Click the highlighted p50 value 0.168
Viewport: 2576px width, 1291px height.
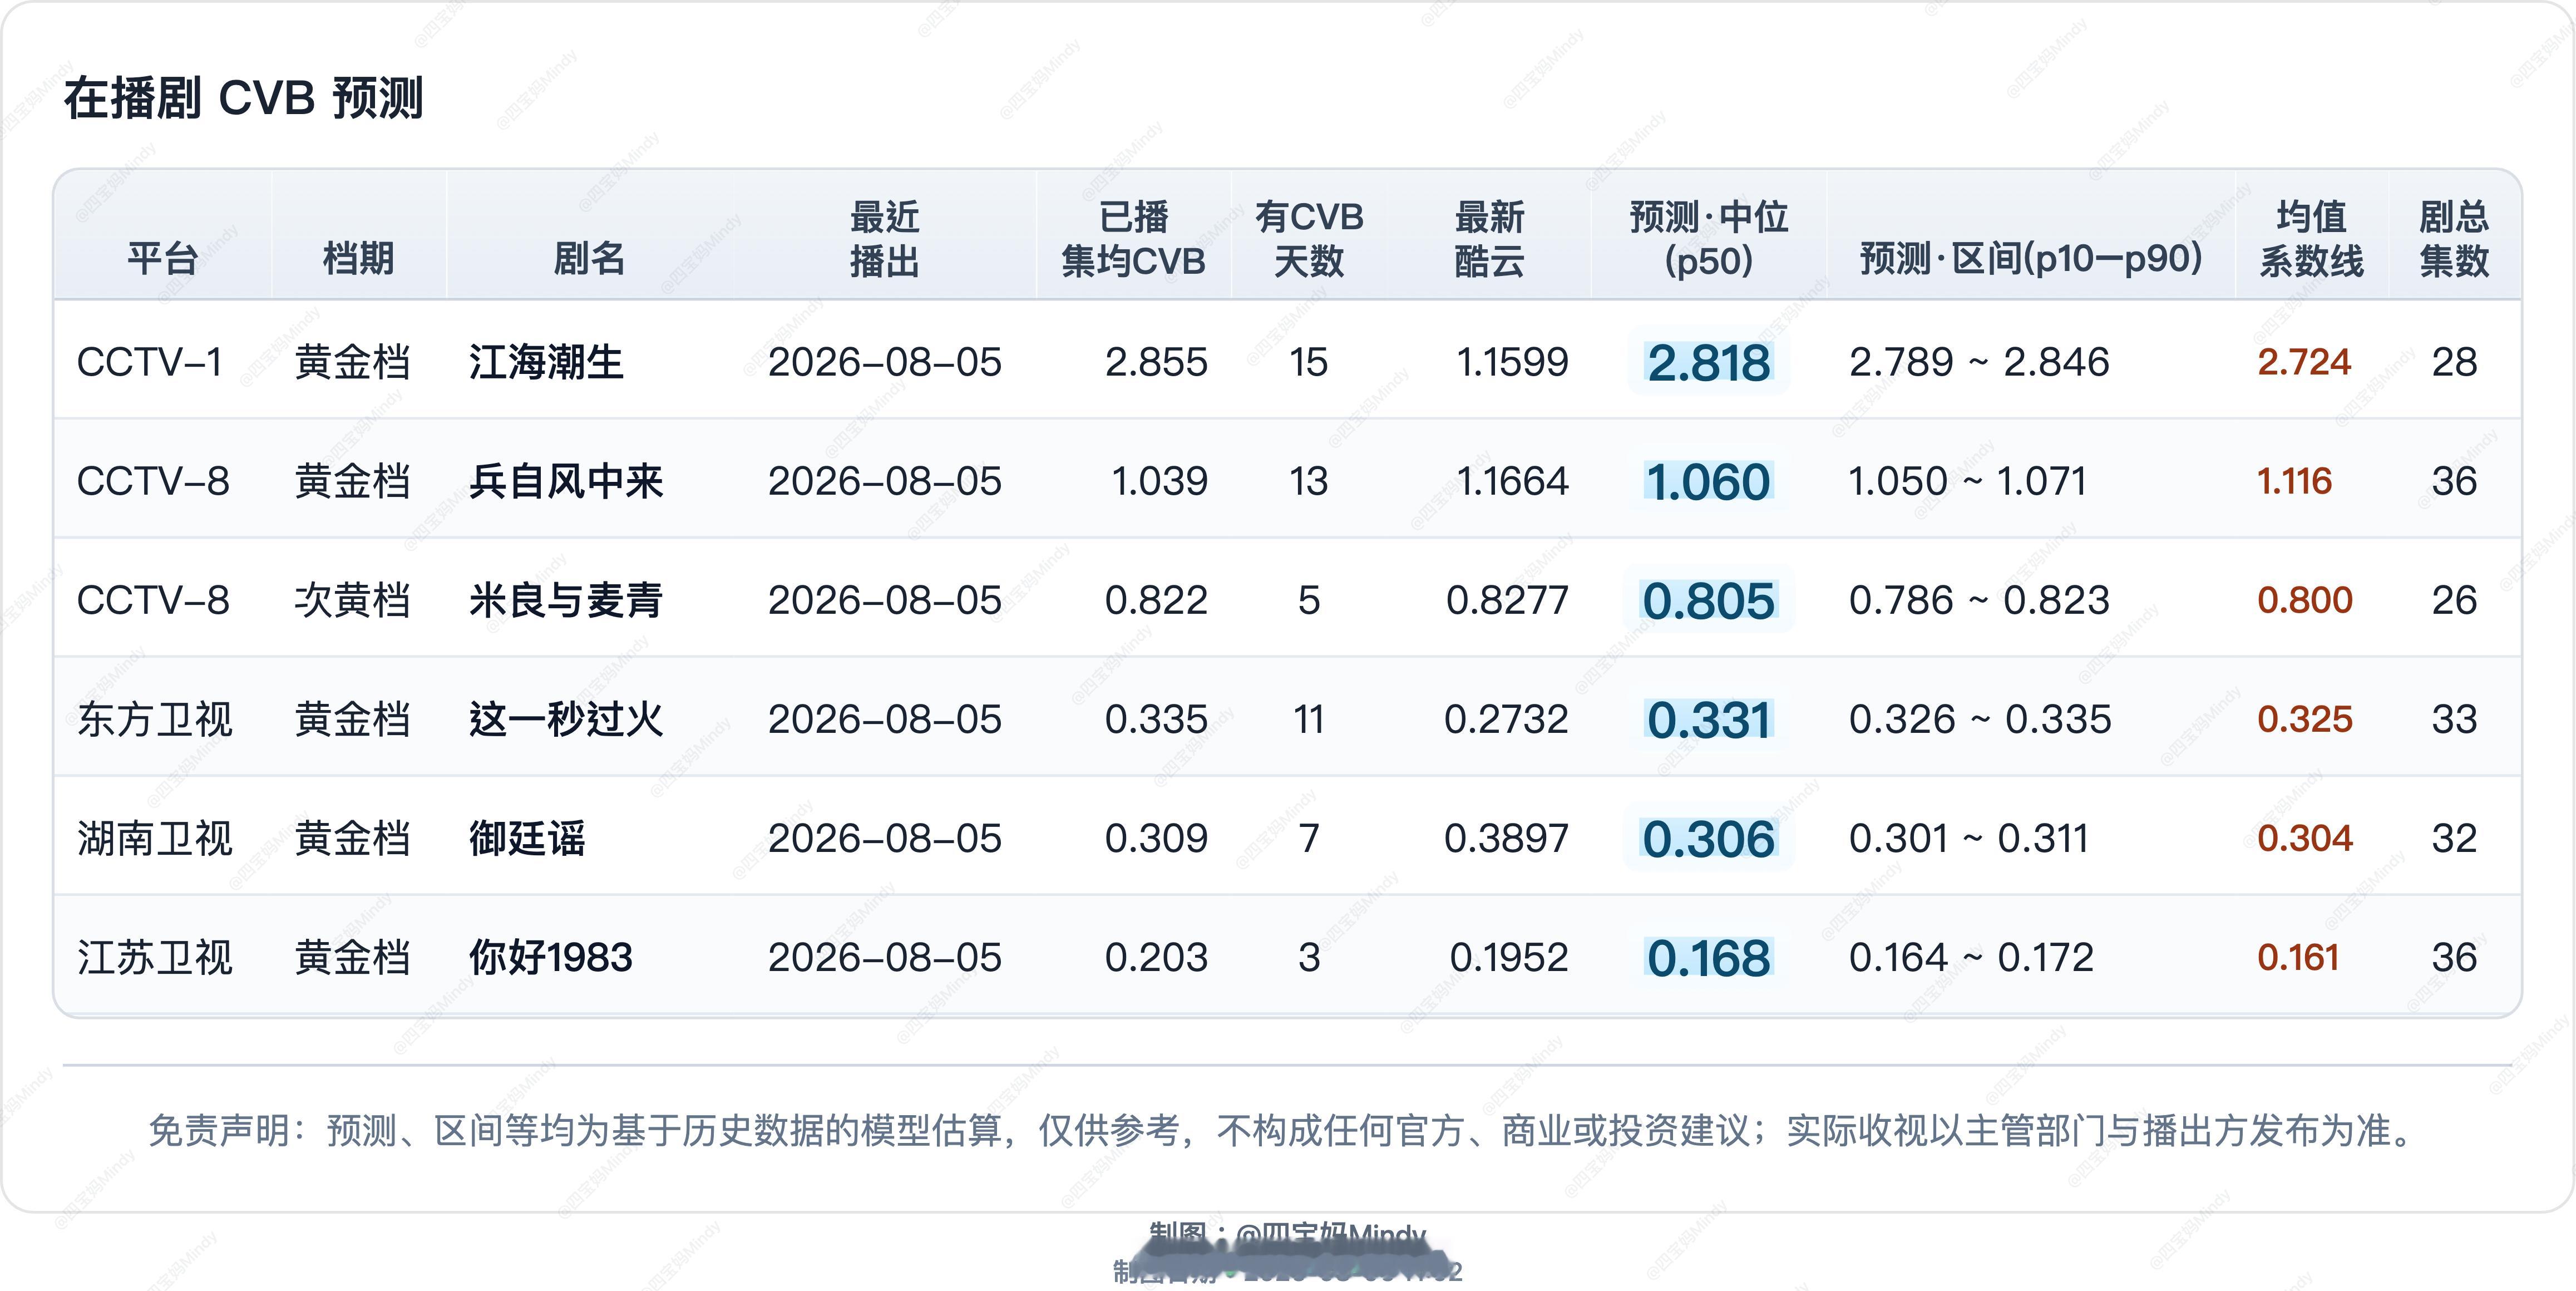click(x=1709, y=958)
